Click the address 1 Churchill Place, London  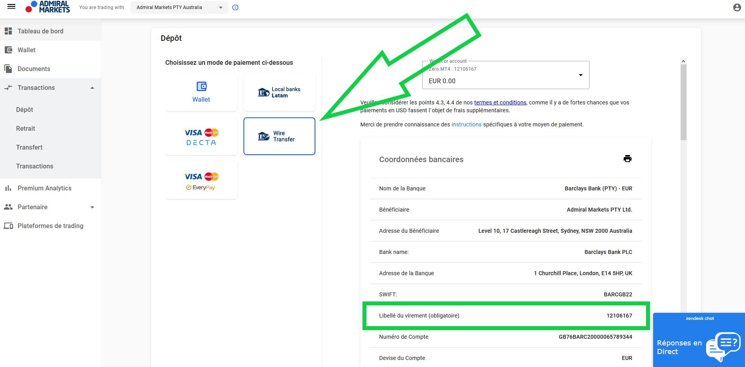coord(583,273)
